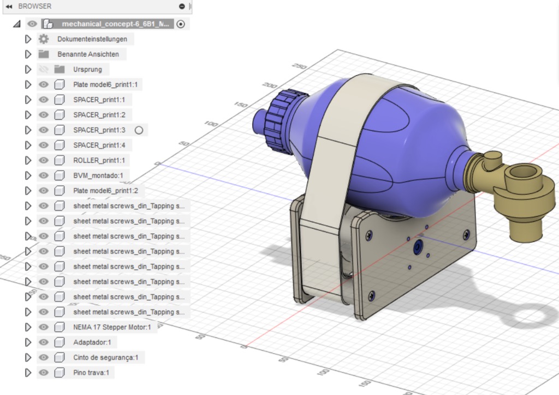This screenshot has height=395, width=559.
Task: Hide Plate model6_print1:2 component
Action: pos(44,190)
